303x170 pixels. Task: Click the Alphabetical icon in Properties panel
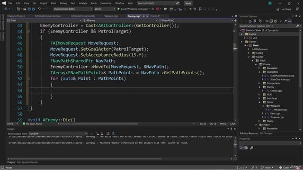pyautogui.click(x=246, y=148)
